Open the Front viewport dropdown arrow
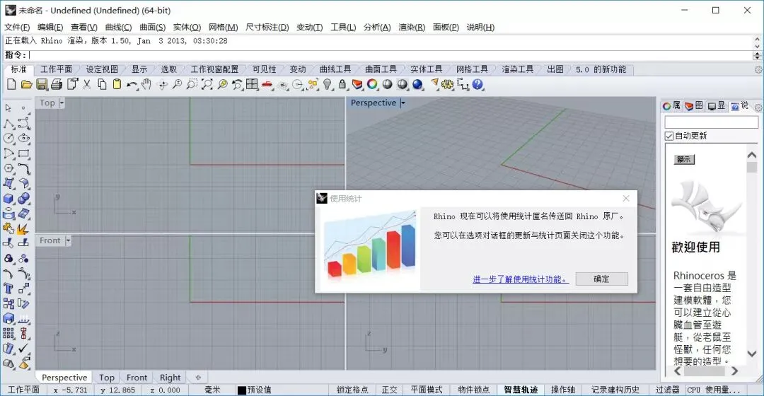Viewport: 764px width, 396px height. [68, 240]
